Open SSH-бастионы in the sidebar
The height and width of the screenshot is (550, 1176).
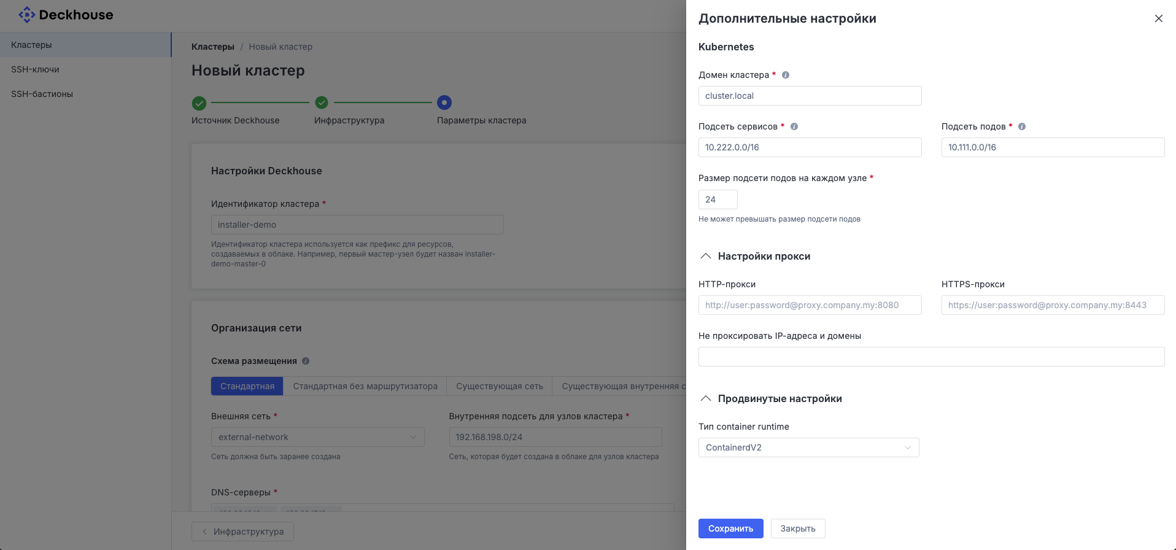[x=85, y=94]
